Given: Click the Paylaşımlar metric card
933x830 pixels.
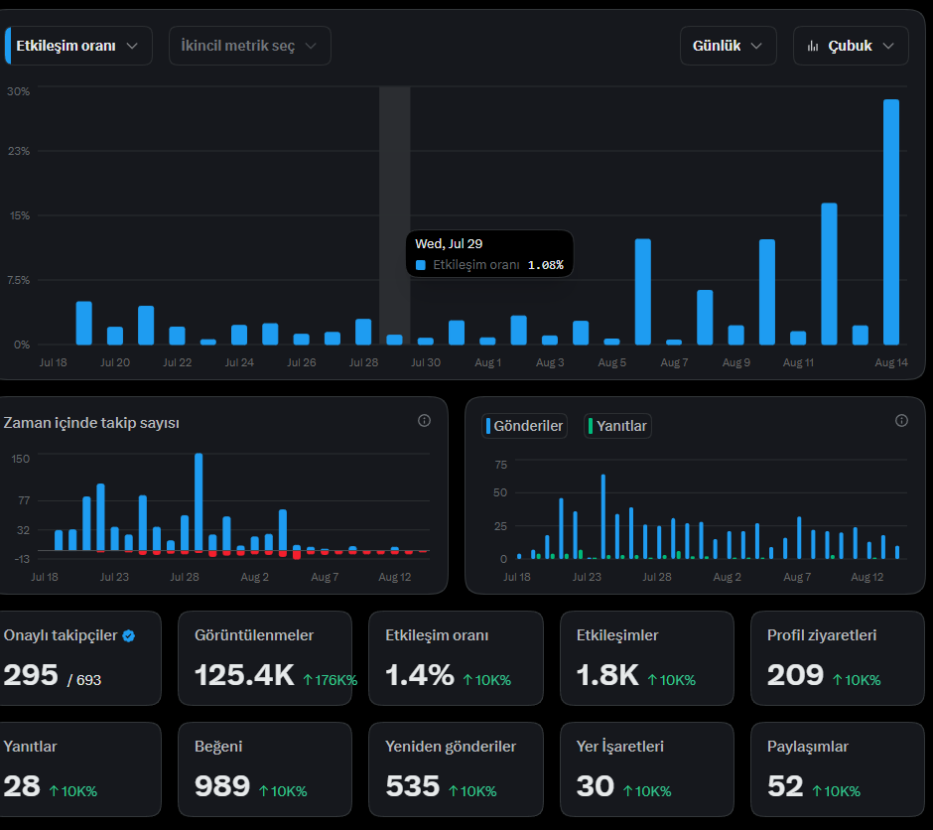Looking at the screenshot, I should (837, 769).
